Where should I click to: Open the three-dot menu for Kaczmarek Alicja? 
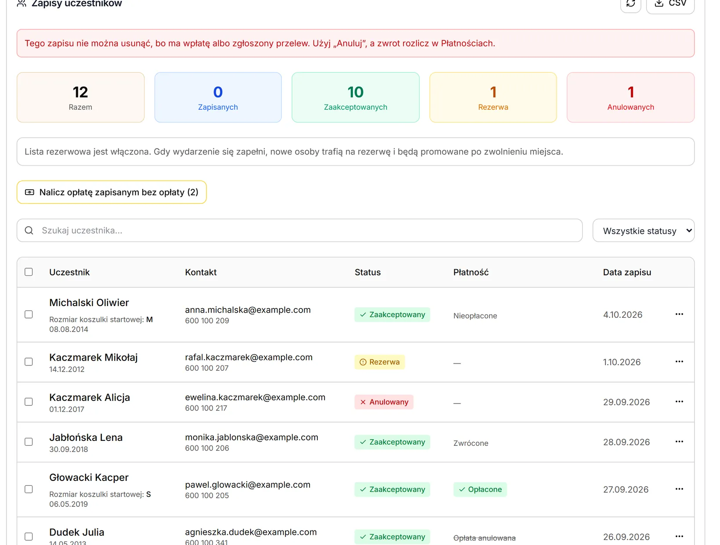pos(679,402)
